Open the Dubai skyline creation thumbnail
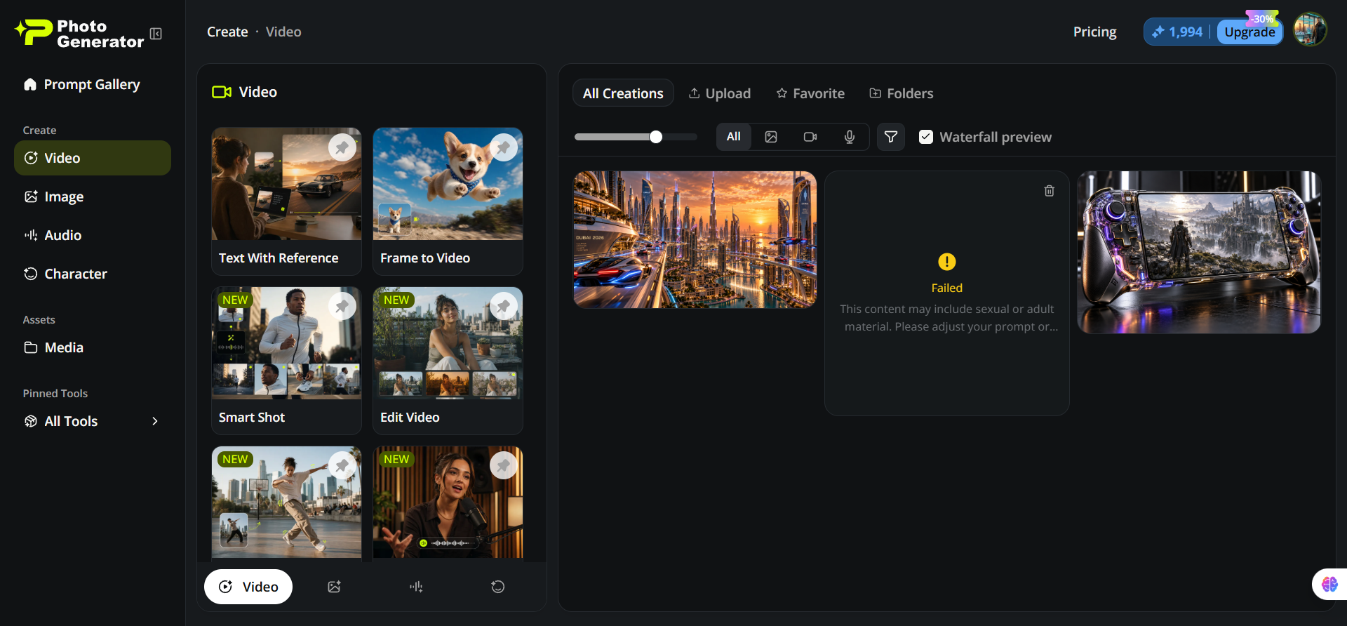Screen dimensions: 1347x626 pos(695,239)
